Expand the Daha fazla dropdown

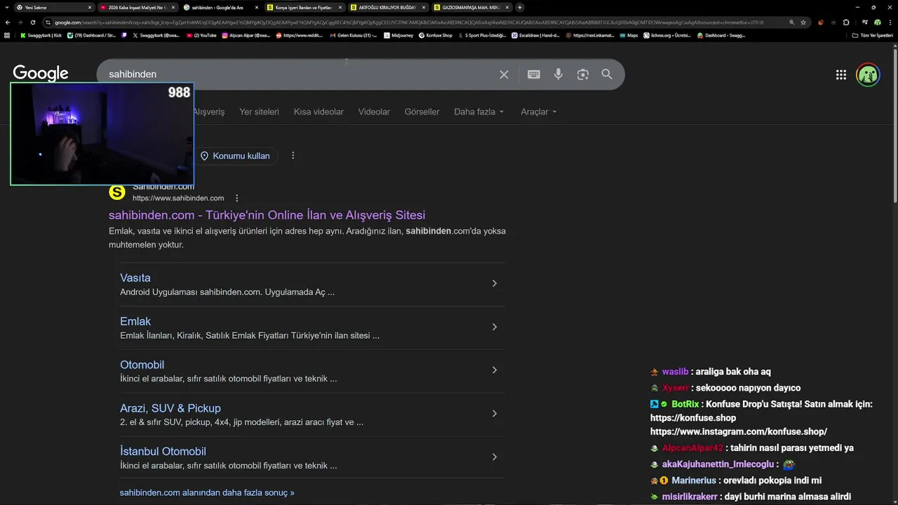click(x=479, y=112)
